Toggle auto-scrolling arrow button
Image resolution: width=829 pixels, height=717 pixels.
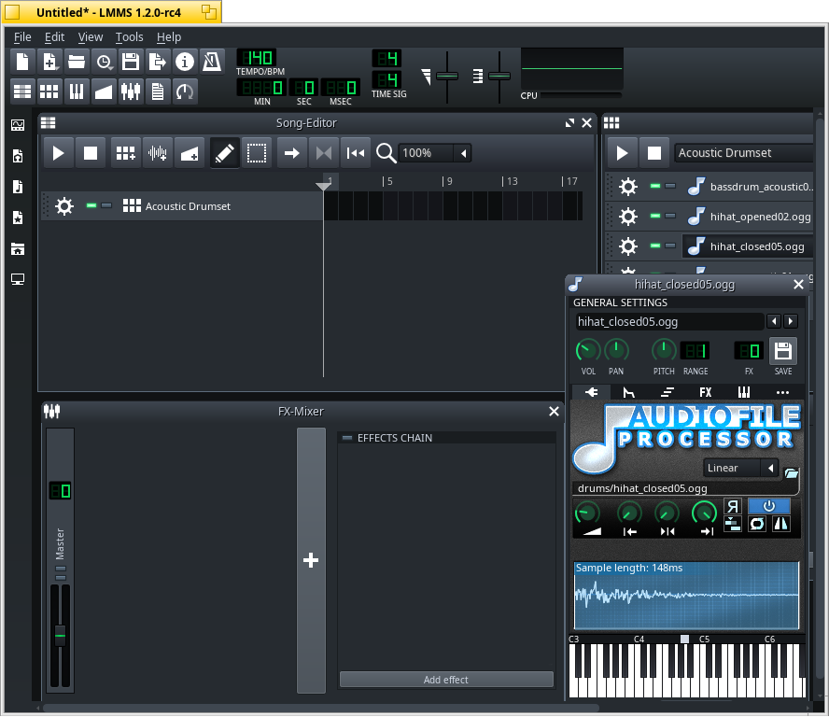[x=292, y=153]
